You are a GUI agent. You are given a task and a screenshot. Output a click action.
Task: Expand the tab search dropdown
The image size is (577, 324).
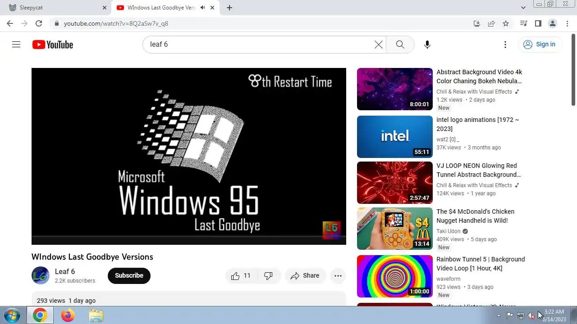pyautogui.click(x=523, y=8)
